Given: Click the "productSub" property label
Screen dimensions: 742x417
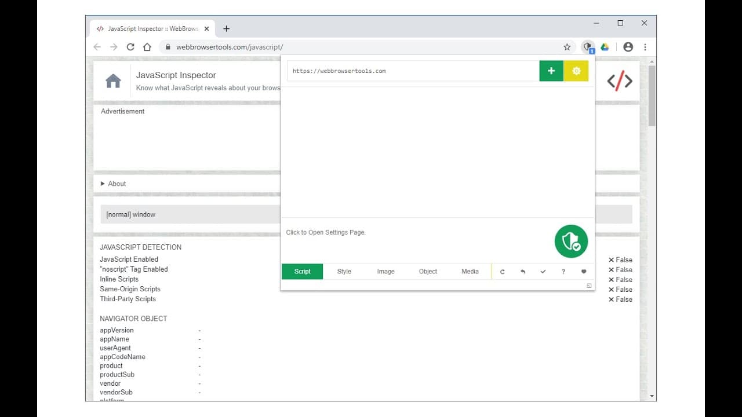Looking at the screenshot, I should click(x=117, y=375).
